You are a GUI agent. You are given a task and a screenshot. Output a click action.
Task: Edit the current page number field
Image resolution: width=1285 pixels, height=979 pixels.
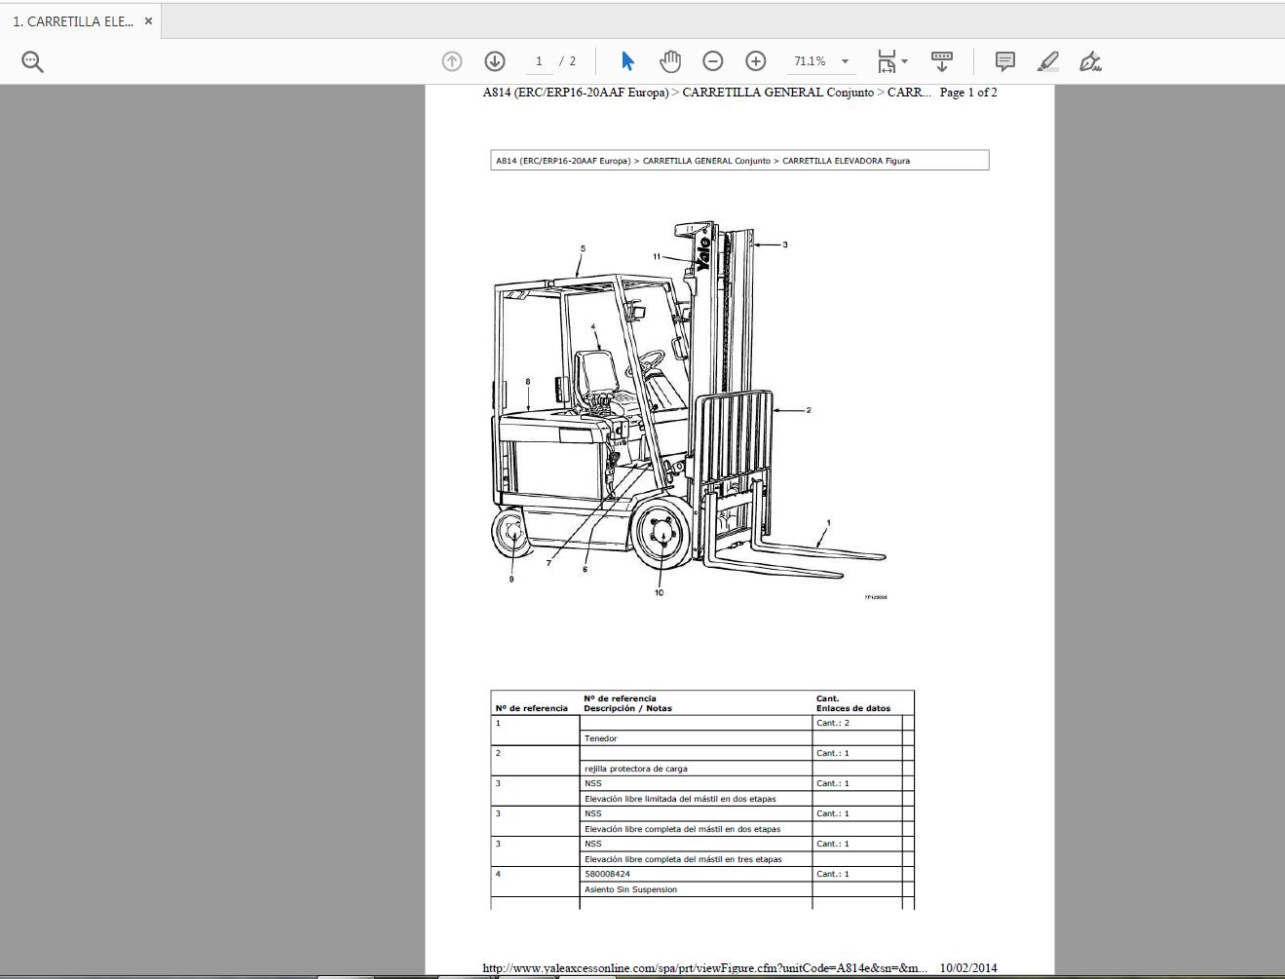[x=539, y=61]
